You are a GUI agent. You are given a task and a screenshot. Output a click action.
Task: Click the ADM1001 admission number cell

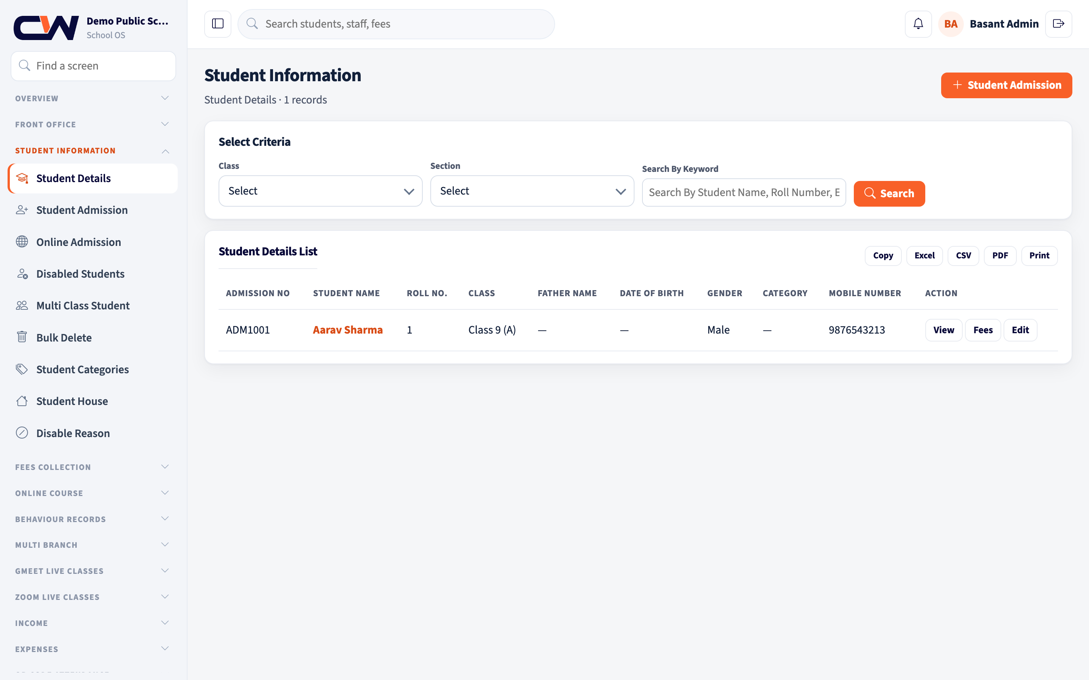(x=248, y=330)
